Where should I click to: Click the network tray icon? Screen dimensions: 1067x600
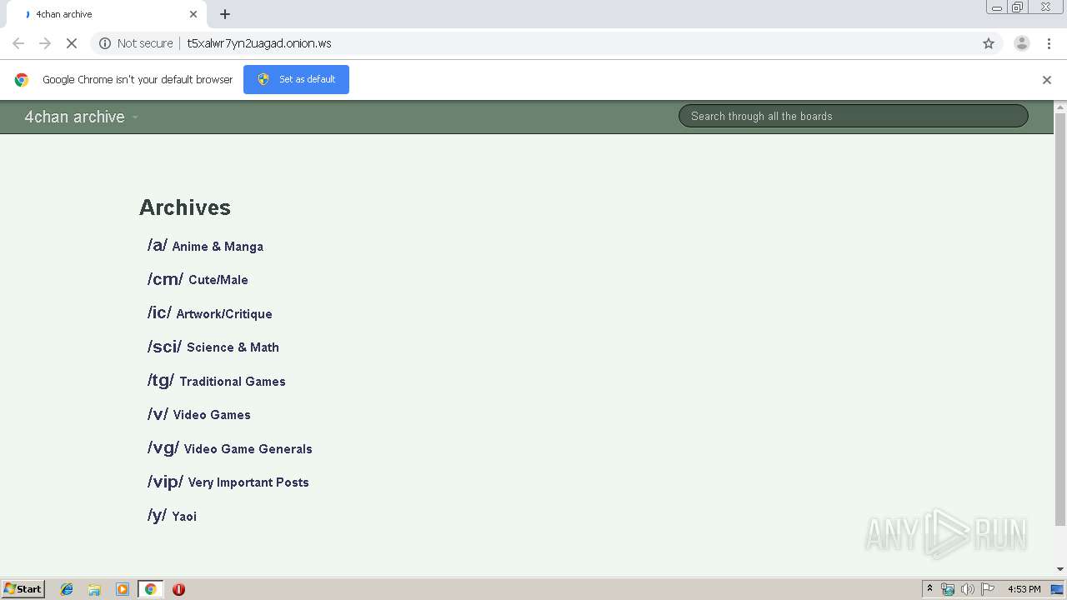tap(948, 589)
